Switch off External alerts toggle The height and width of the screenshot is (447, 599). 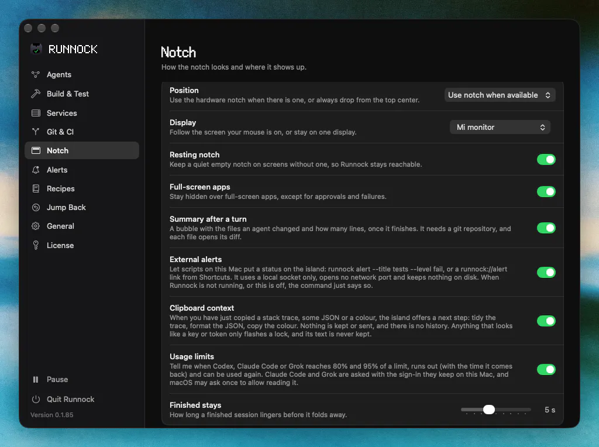click(x=546, y=273)
